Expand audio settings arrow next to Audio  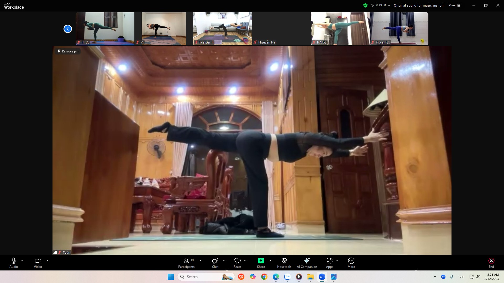tap(22, 261)
